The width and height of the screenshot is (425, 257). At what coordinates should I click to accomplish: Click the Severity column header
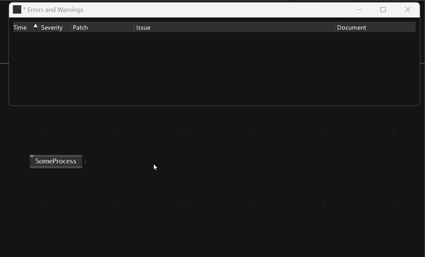click(54, 27)
